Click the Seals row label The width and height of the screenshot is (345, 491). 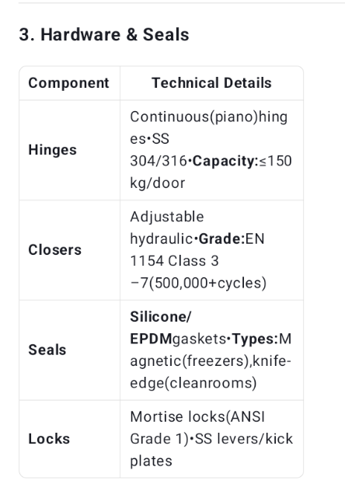pyautogui.click(x=47, y=350)
